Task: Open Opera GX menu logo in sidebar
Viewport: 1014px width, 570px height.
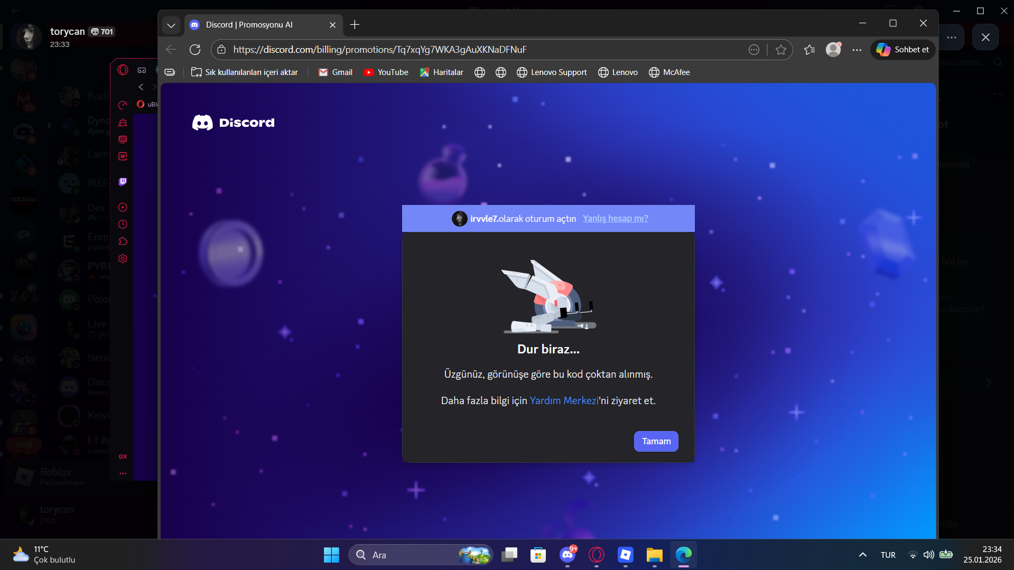Action: pyautogui.click(x=123, y=70)
